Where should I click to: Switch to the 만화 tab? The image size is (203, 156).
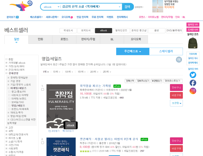40,39
